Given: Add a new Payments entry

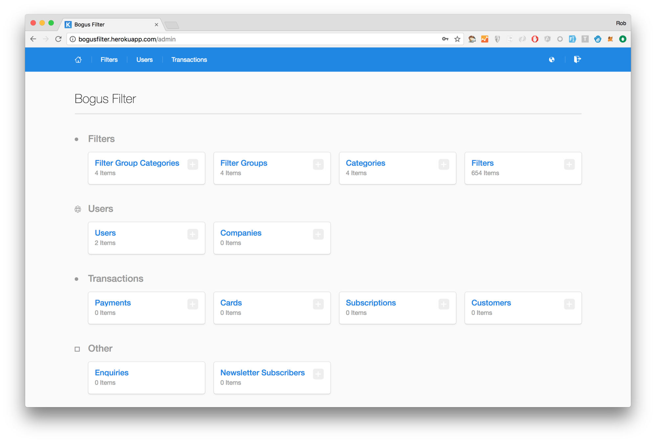Looking at the screenshot, I should click(x=192, y=304).
